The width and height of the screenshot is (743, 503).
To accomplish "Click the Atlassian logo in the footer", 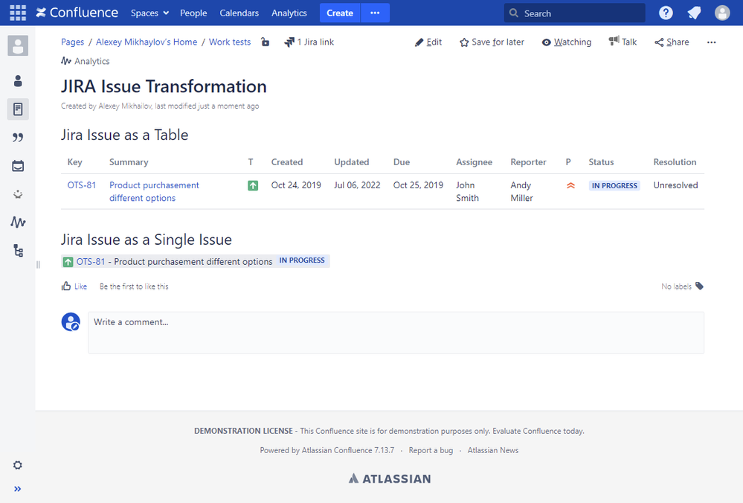I will tap(390, 479).
